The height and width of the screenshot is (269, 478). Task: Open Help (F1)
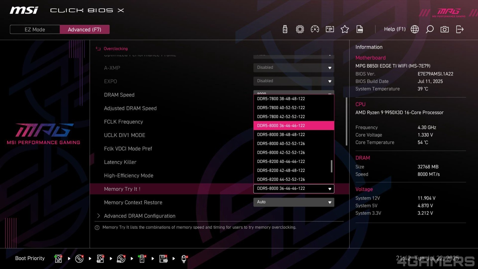[x=395, y=29]
